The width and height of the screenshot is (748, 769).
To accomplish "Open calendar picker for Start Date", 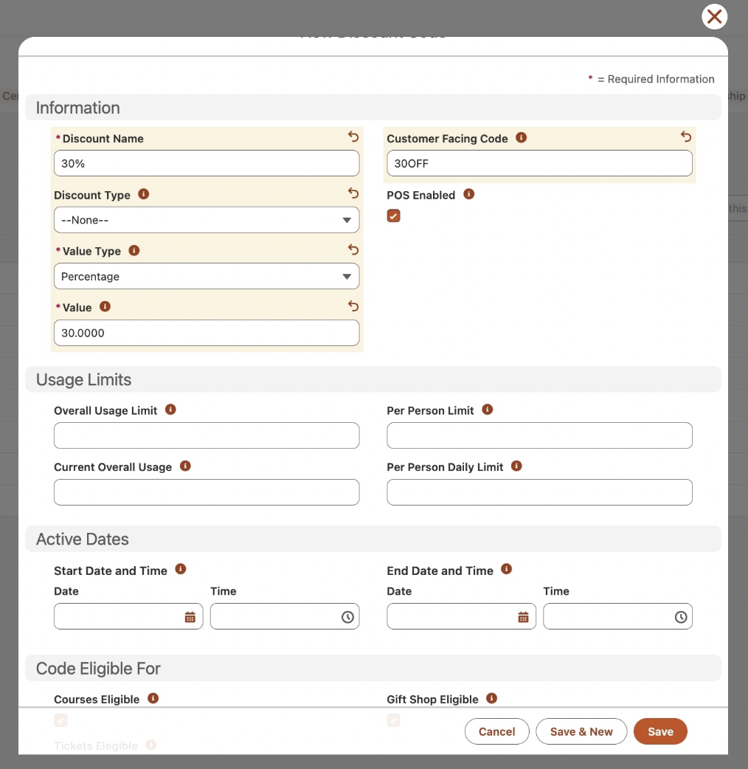I will click(190, 617).
